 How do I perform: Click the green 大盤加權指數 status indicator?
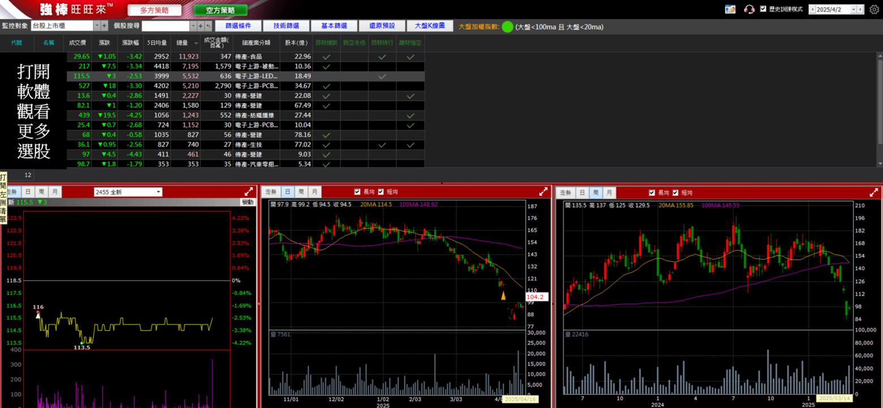(507, 27)
